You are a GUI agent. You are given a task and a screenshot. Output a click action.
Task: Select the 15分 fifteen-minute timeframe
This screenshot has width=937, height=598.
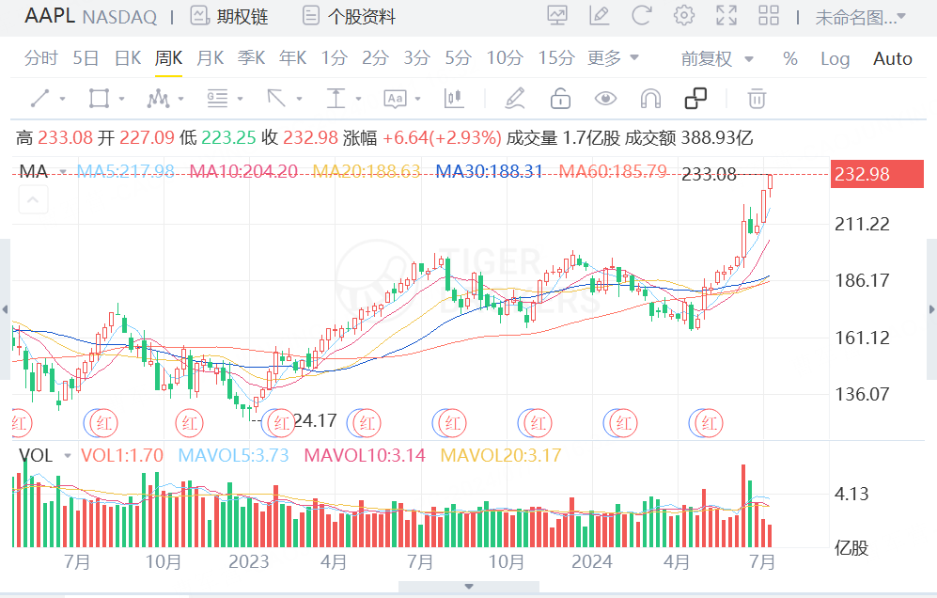[x=556, y=58]
